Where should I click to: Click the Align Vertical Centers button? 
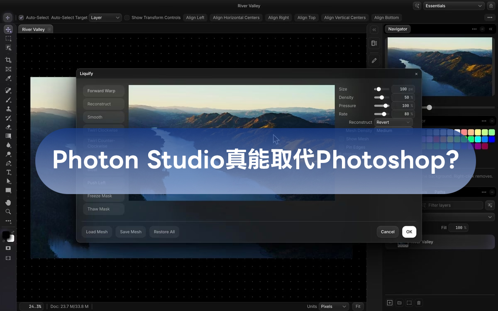point(345,17)
